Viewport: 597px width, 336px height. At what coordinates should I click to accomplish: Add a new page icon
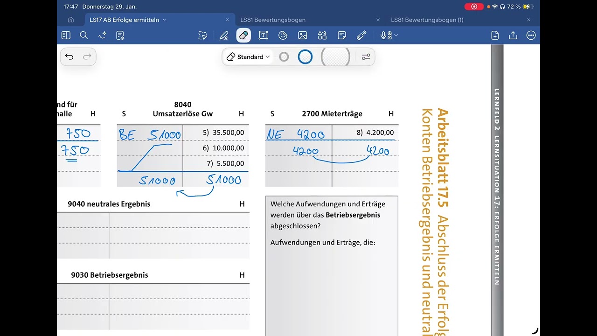click(x=495, y=35)
